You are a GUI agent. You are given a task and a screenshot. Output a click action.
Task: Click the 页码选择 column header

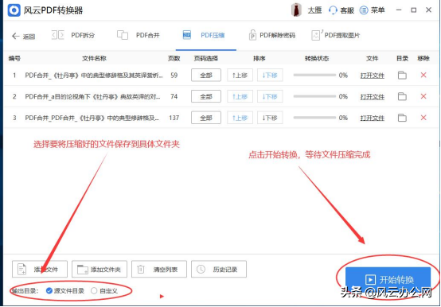pos(206,58)
